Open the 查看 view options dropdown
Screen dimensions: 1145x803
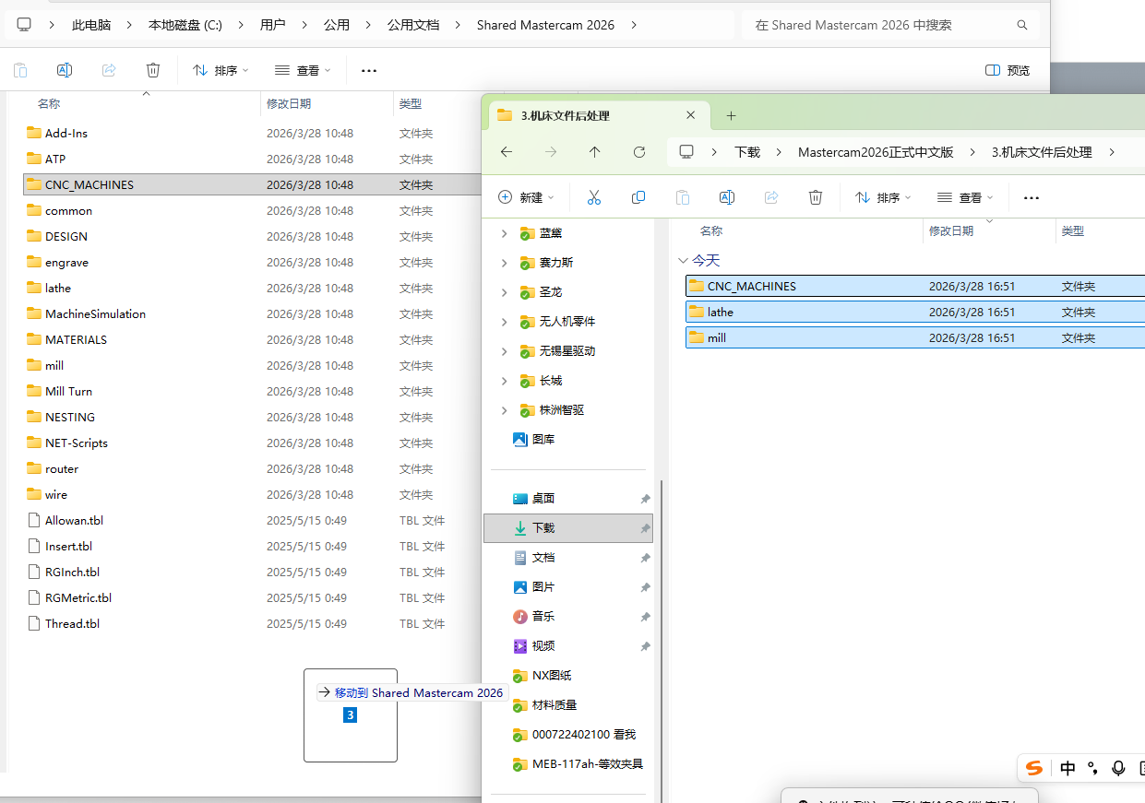(x=964, y=196)
